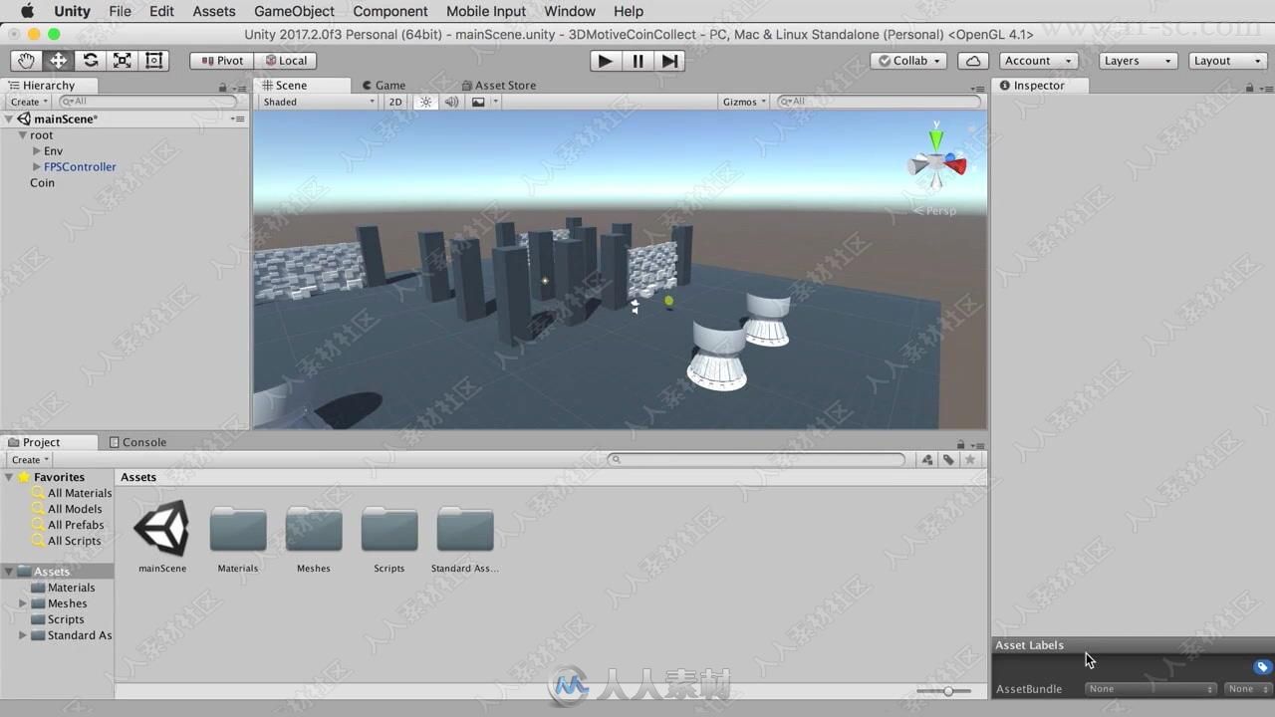The image size is (1275, 717).
Task: Open the mainScene asset
Action: click(162, 529)
